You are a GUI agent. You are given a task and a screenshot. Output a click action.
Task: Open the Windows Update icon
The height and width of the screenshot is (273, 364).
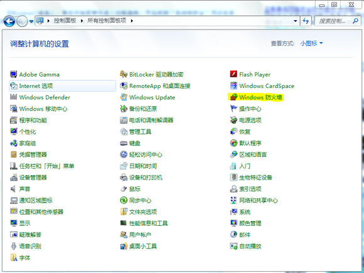pos(124,97)
